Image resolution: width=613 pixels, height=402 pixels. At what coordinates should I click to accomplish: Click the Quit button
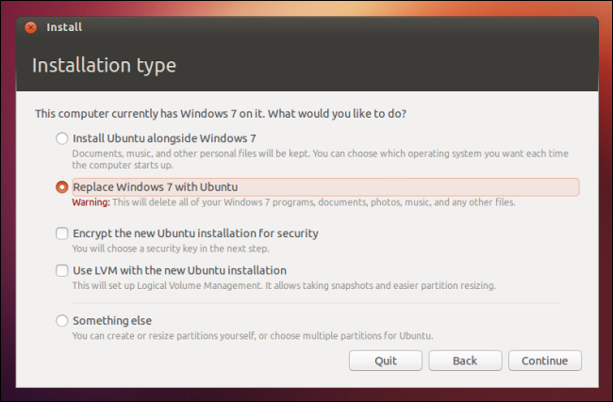point(386,361)
